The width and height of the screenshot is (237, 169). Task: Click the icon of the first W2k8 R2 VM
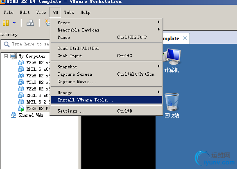(x=21, y=63)
